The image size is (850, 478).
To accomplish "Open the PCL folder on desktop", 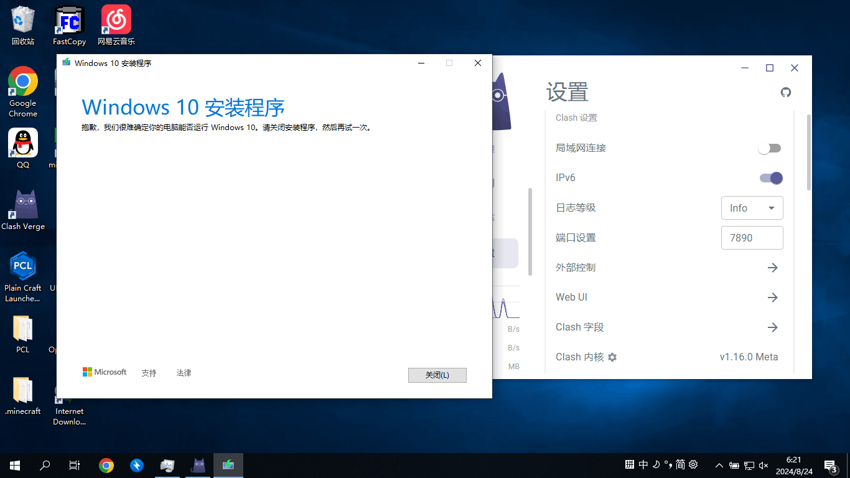I will [x=23, y=334].
